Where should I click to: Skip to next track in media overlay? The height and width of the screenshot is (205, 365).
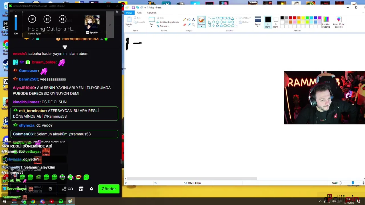click(62, 19)
